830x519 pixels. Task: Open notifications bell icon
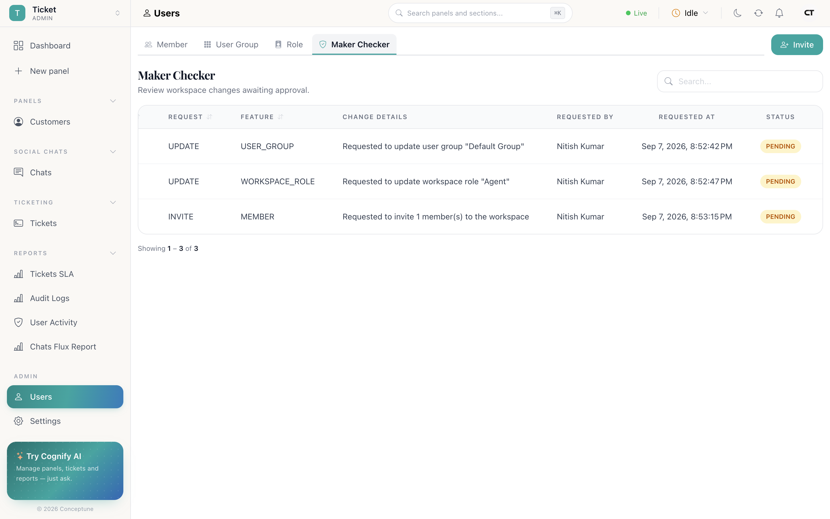779,13
